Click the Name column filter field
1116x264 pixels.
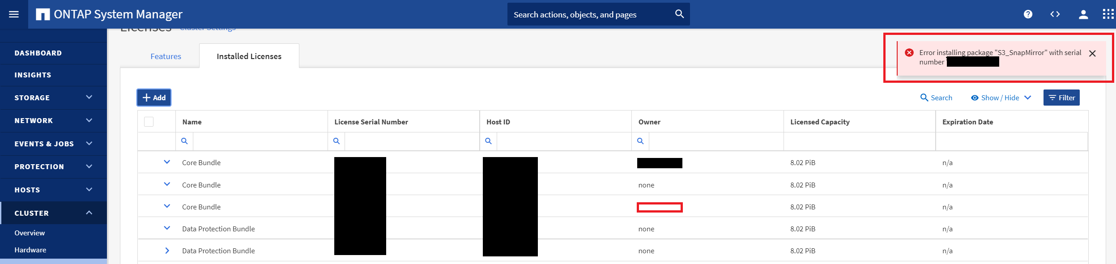[x=260, y=141]
